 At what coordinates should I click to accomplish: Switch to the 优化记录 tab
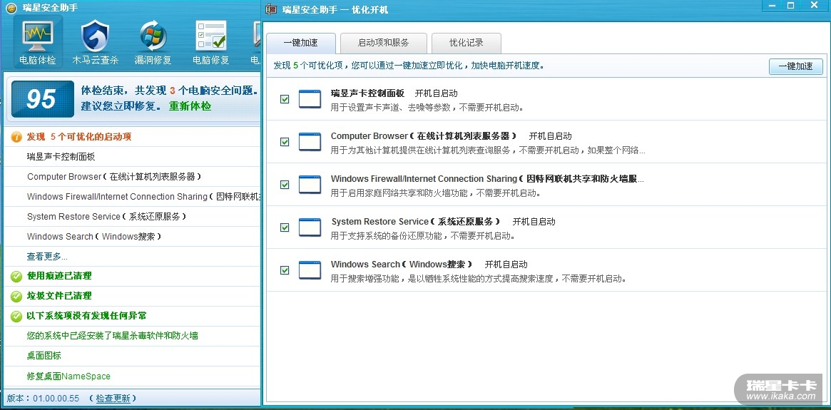pos(467,43)
